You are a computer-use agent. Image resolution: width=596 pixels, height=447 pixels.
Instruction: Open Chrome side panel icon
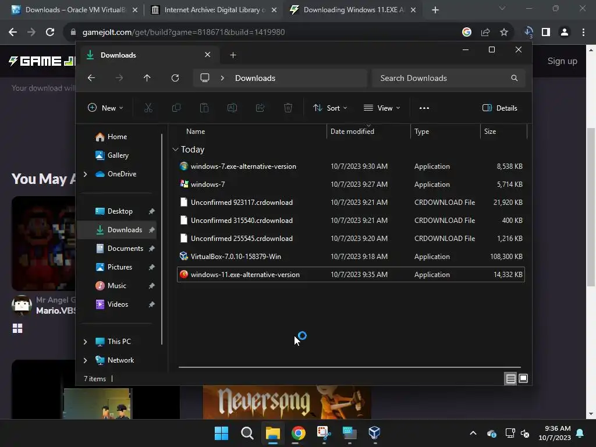pyautogui.click(x=546, y=33)
